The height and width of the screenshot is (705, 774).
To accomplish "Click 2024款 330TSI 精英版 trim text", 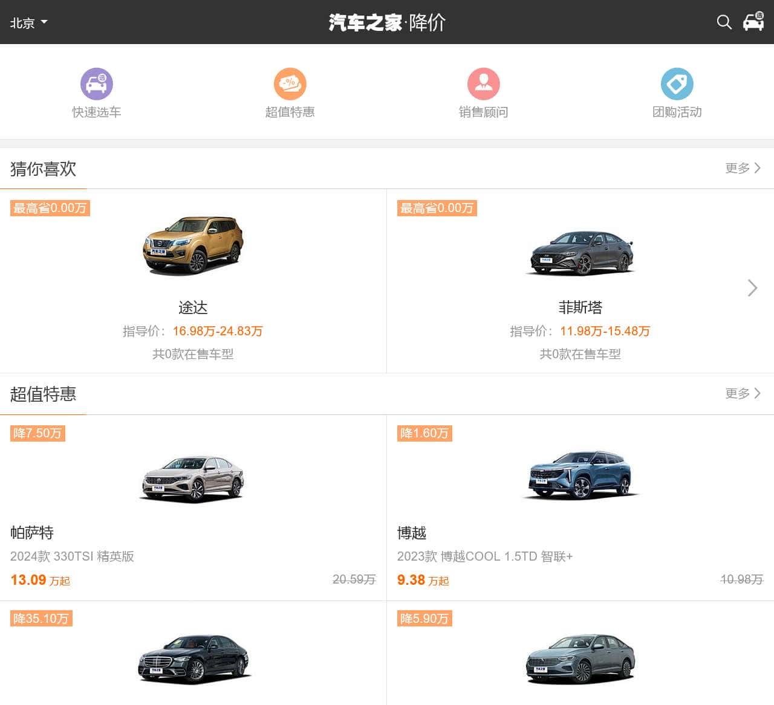I will point(72,556).
